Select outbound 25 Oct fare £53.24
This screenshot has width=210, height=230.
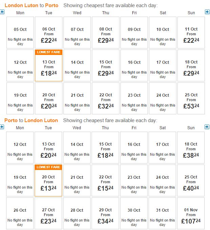[x=191, y=98]
